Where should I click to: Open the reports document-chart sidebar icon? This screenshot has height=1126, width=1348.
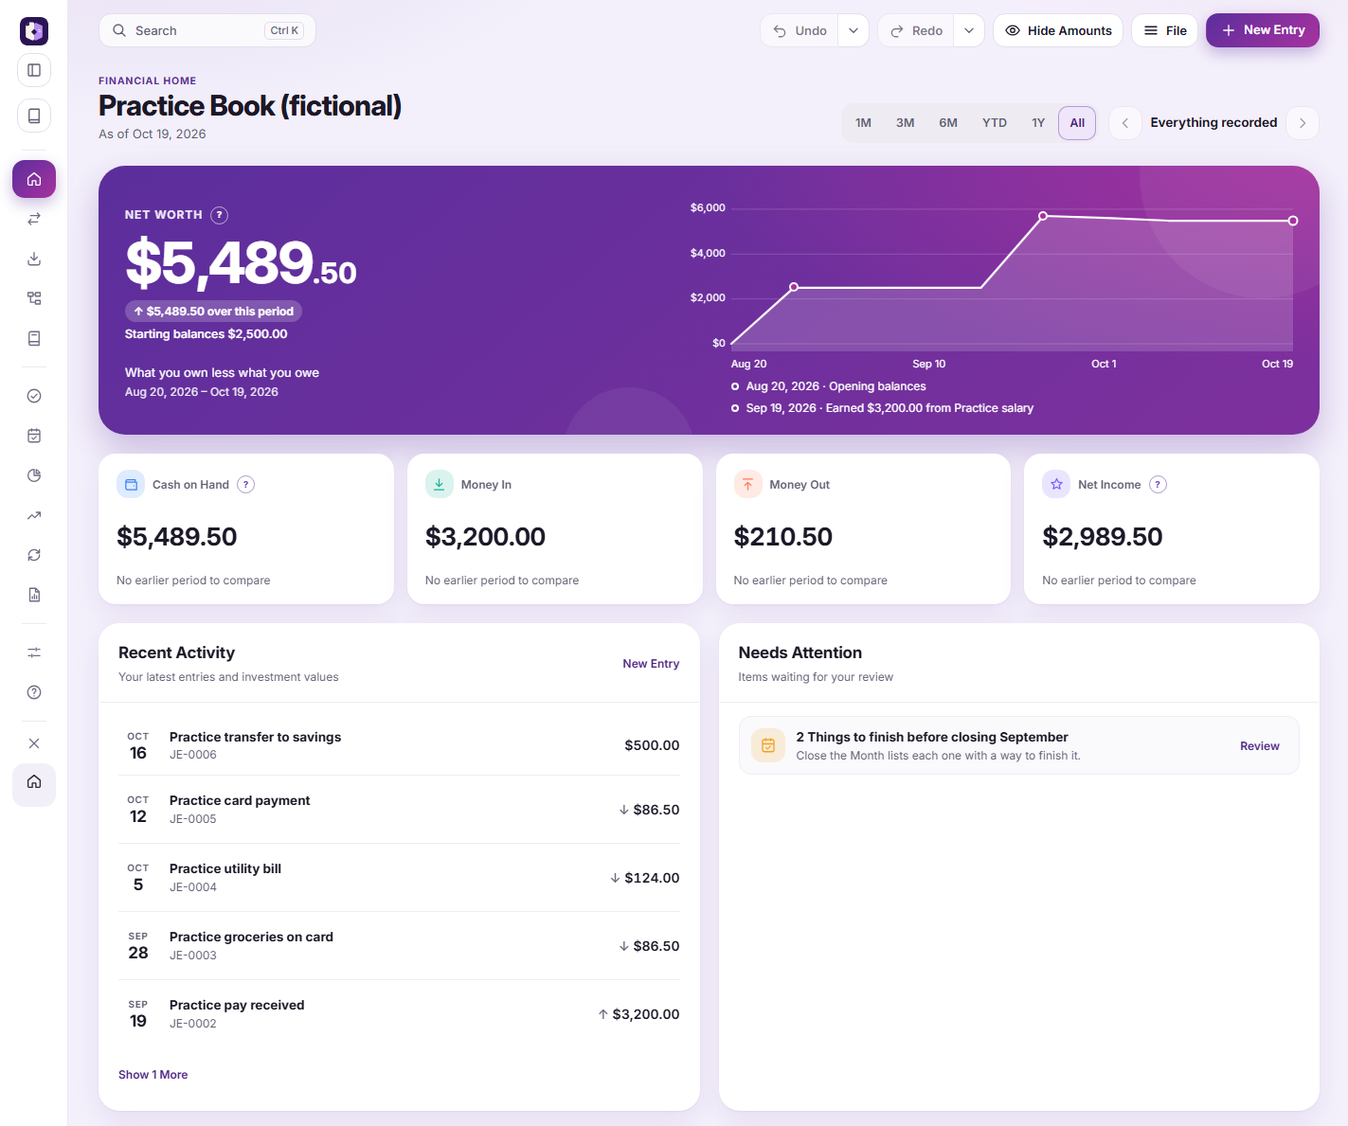[x=34, y=595]
